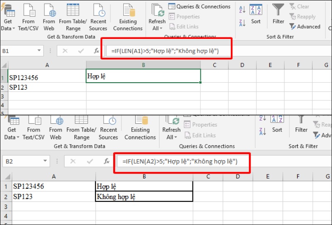The height and width of the screenshot is (225, 332).
Task: Expand Get Data dropdown in upper ribbon
Action: click(x=8, y=28)
